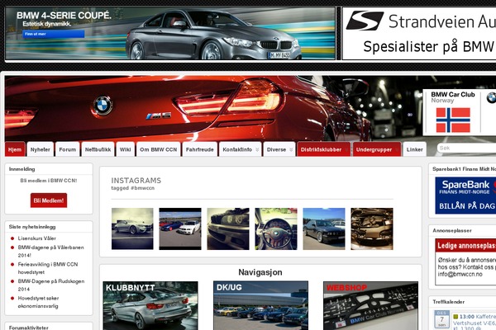Open the Fahrfreude tab
Image resolution: width=496 pixels, height=330 pixels.
pos(199,149)
